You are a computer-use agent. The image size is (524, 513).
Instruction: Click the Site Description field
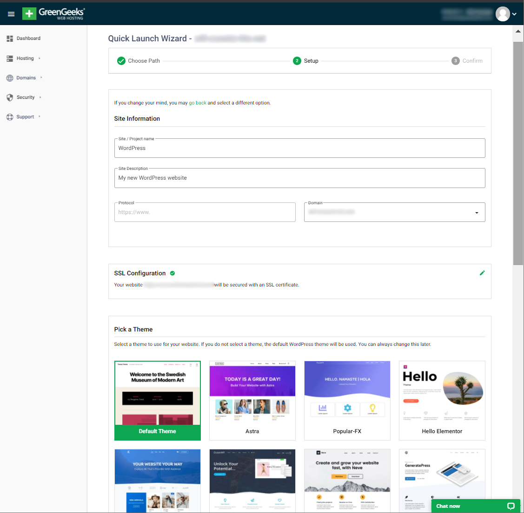tap(299, 178)
